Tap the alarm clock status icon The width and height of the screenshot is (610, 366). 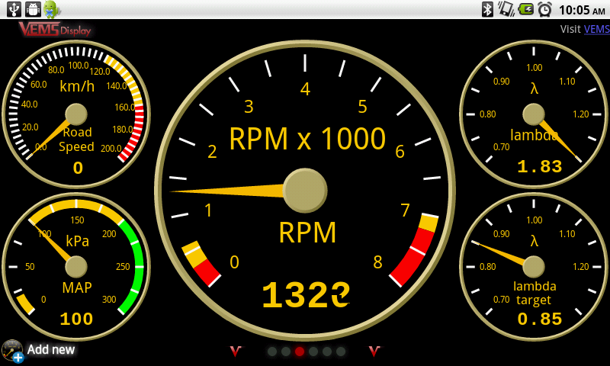click(x=544, y=9)
